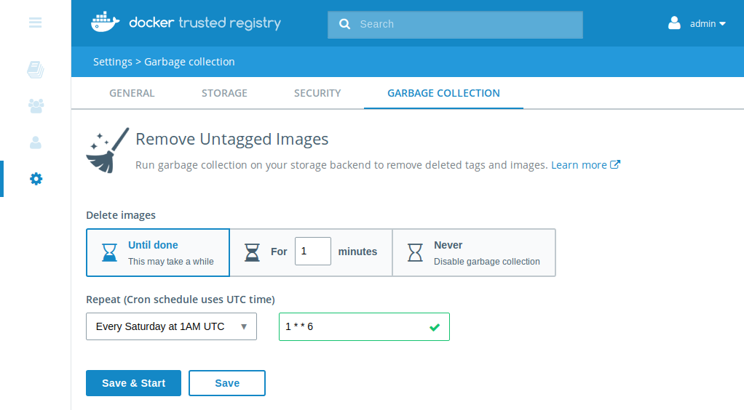Choose Never to disable garbage collection
This screenshot has width=744, height=410.
[x=474, y=252]
